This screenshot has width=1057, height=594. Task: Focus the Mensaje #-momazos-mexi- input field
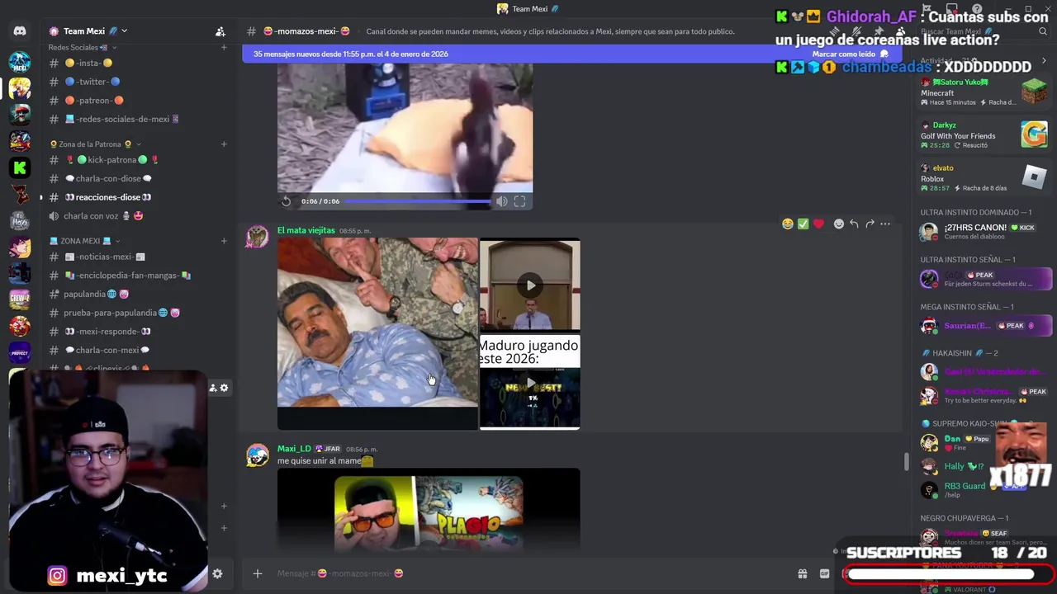pyautogui.click(x=528, y=573)
